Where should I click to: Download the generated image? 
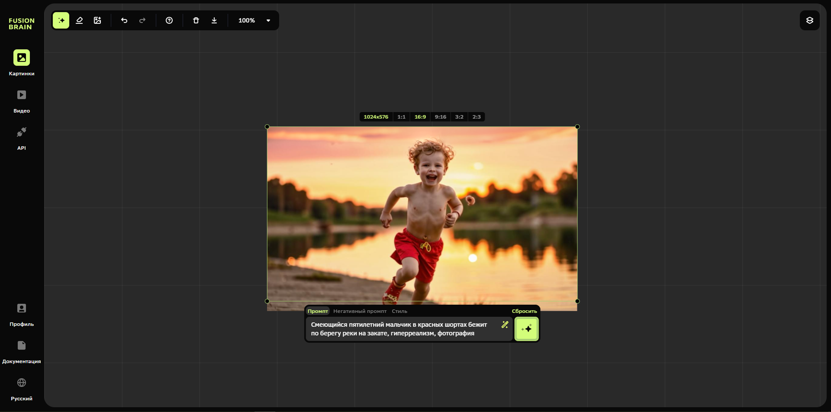tap(214, 20)
